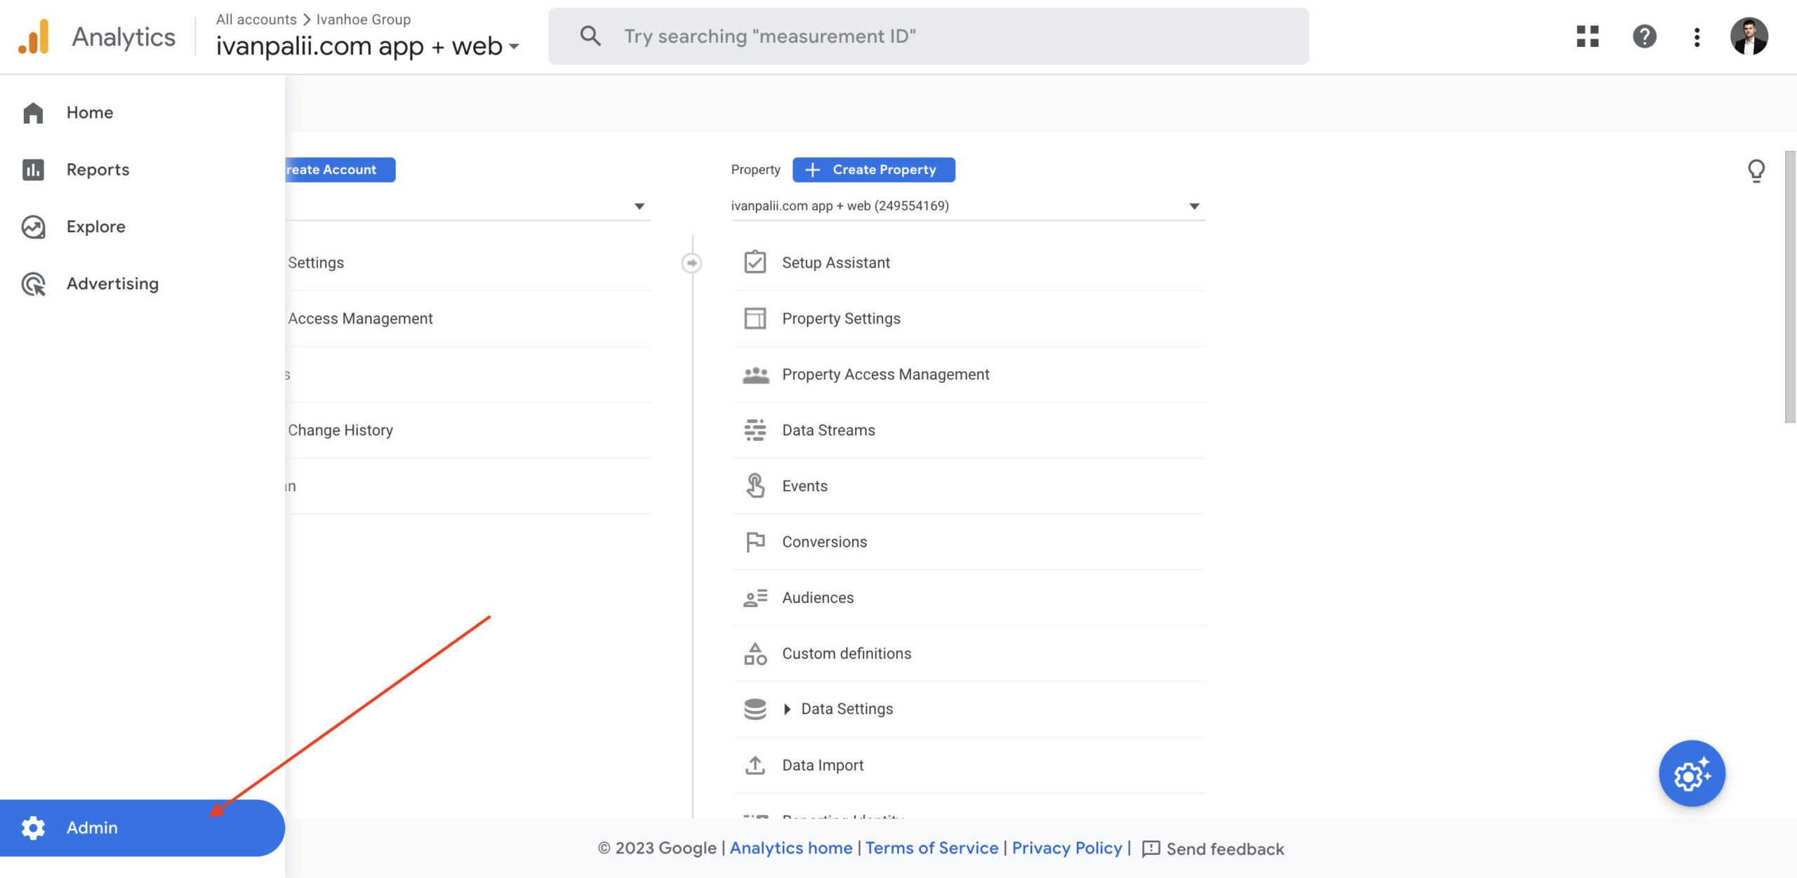This screenshot has width=1797, height=878.
Task: Click the lightbulb insights icon
Action: pyautogui.click(x=1756, y=171)
